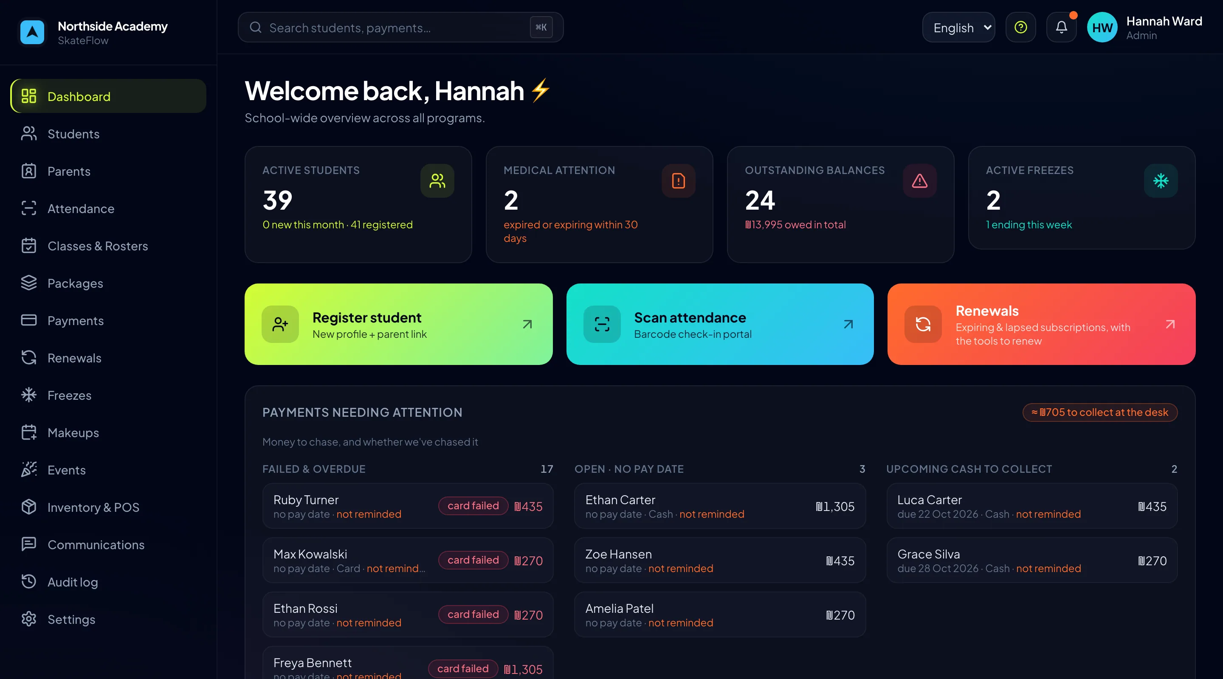Open Settings in sidebar
The width and height of the screenshot is (1223, 679).
[x=108, y=619]
